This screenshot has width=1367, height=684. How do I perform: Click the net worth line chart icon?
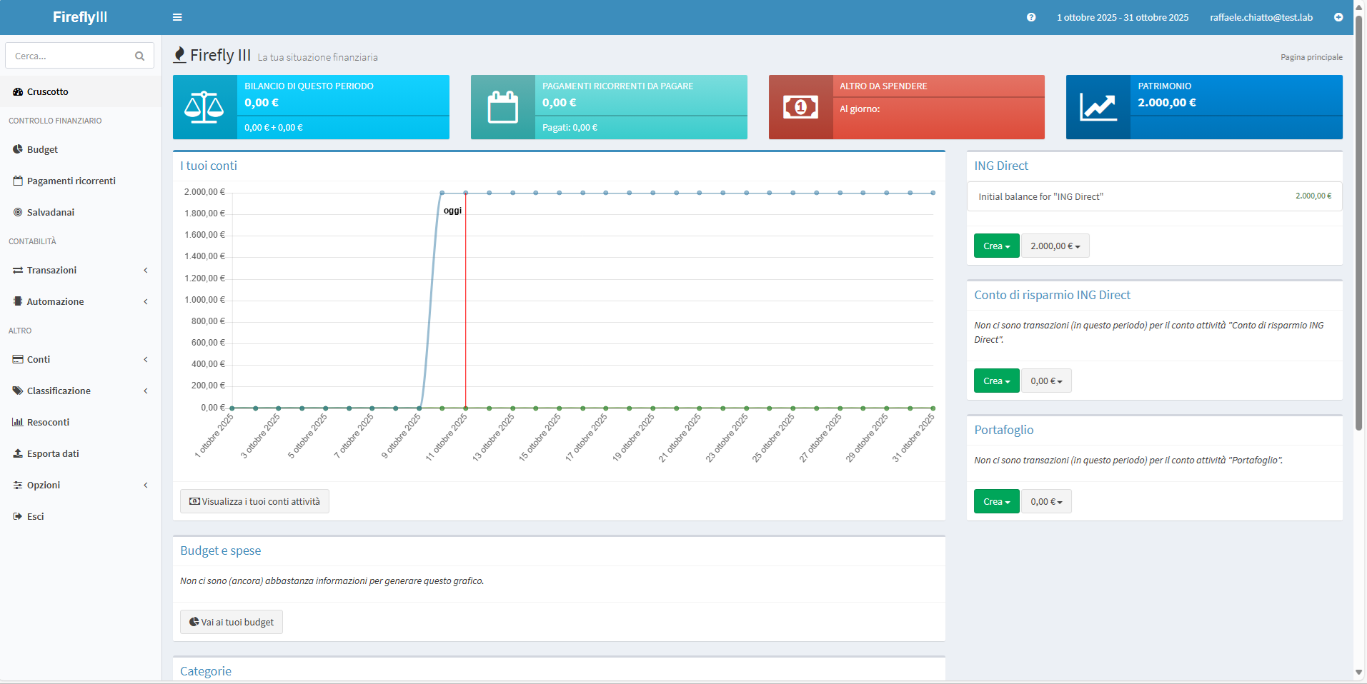1098,107
